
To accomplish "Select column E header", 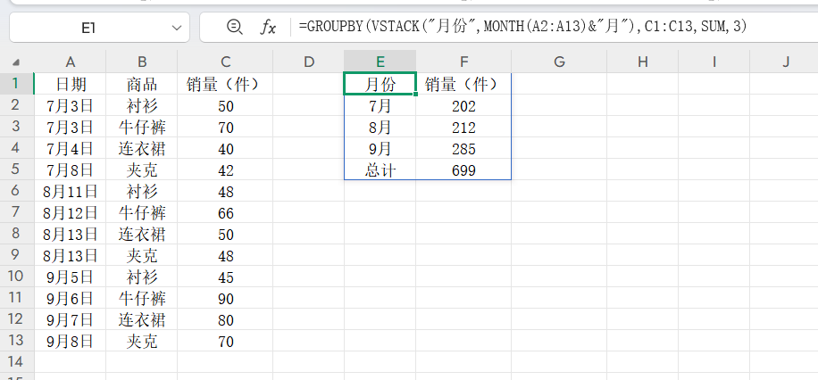I will click(380, 62).
